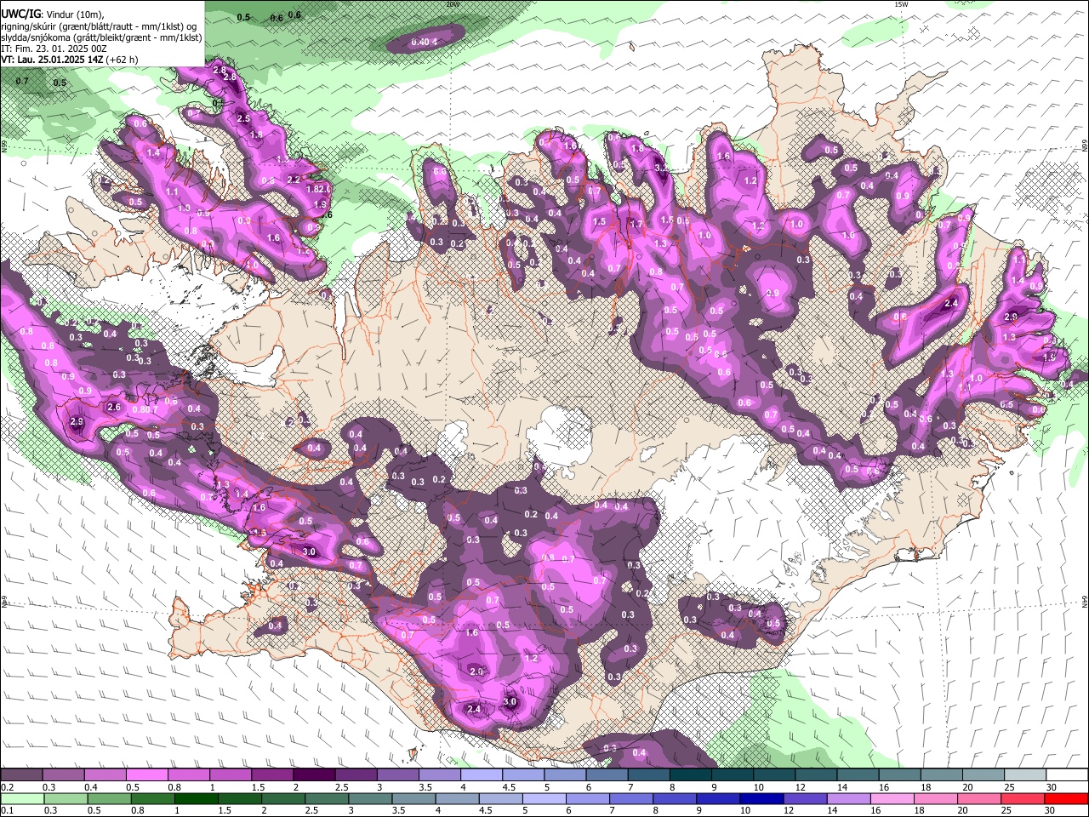Click the 'rigning/skúrir (grænt/blátt/rautt - mm/1klst) og' line
The height and width of the screenshot is (817, 1089).
tap(99, 26)
